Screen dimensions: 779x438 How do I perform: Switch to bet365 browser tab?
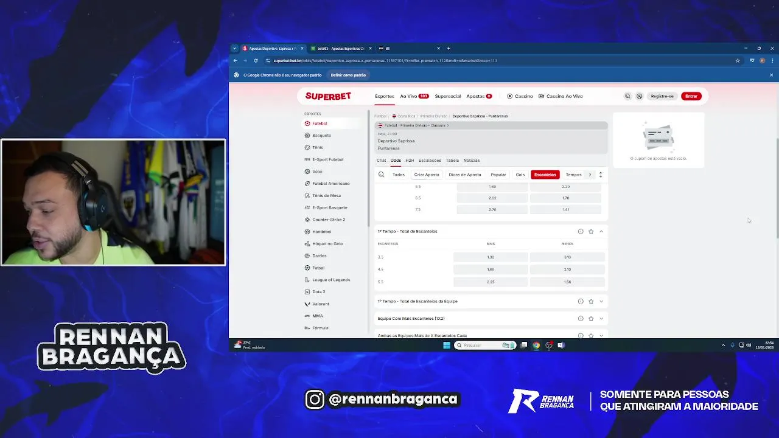click(341, 48)
